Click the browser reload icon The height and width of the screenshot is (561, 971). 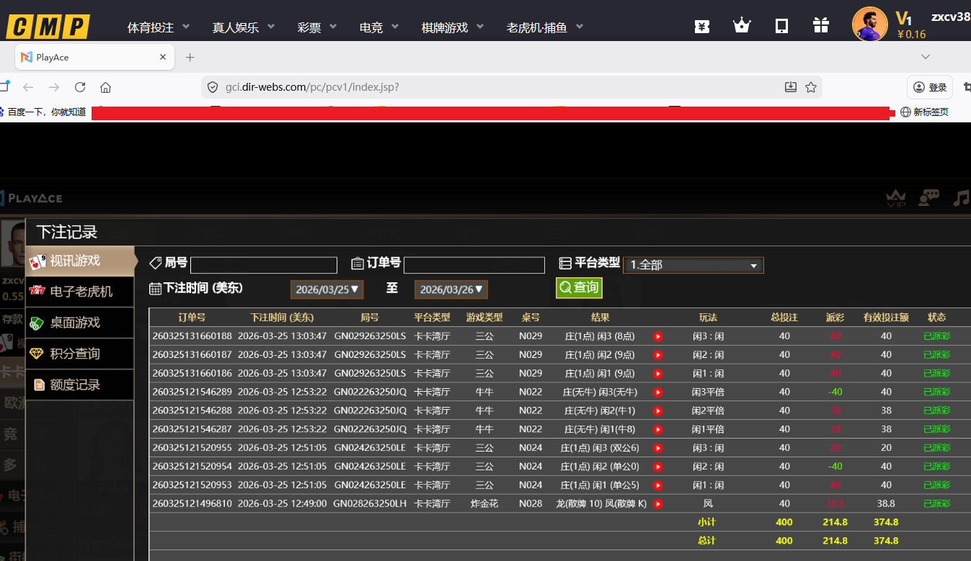(x=80, y=87)
